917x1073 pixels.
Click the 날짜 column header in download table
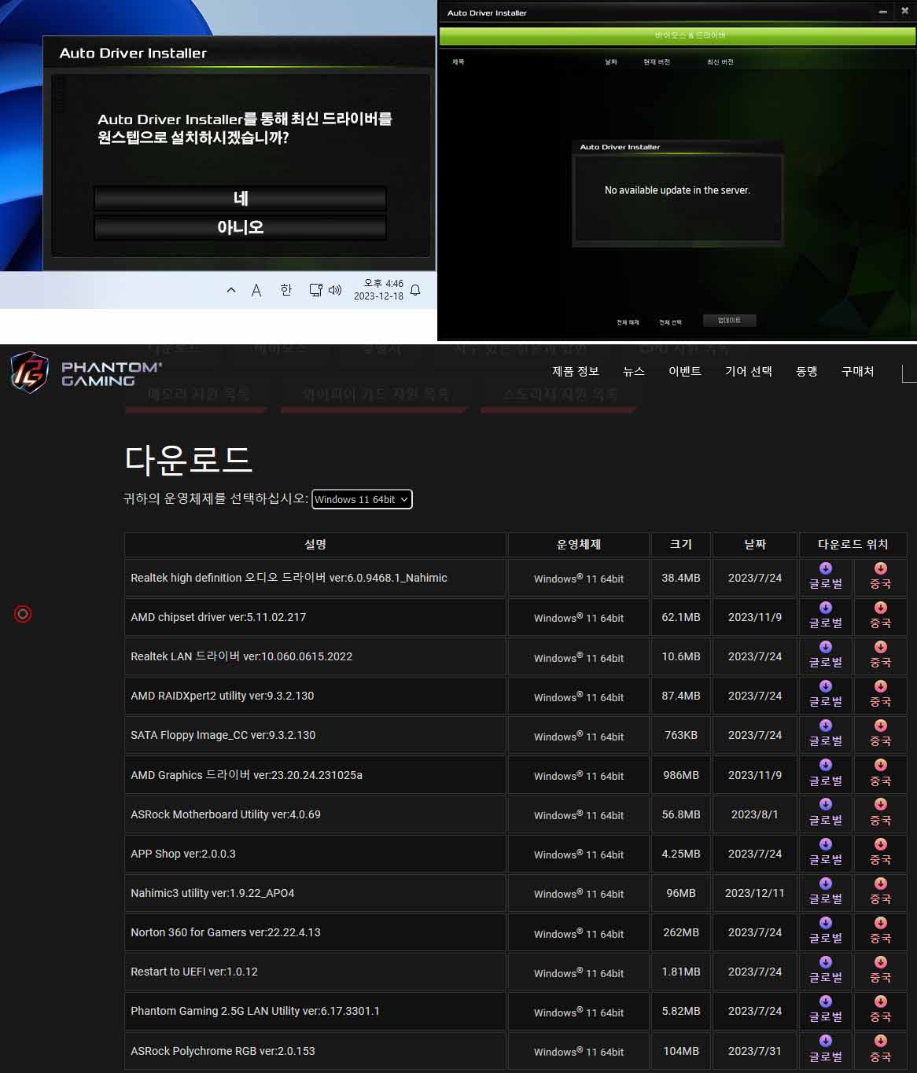755,544
